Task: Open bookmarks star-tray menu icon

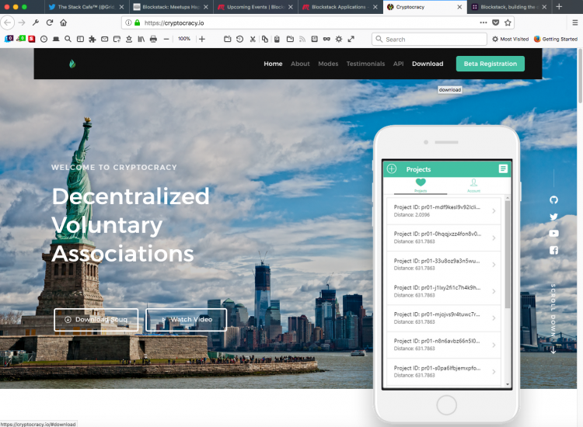Action: [129, 39]
